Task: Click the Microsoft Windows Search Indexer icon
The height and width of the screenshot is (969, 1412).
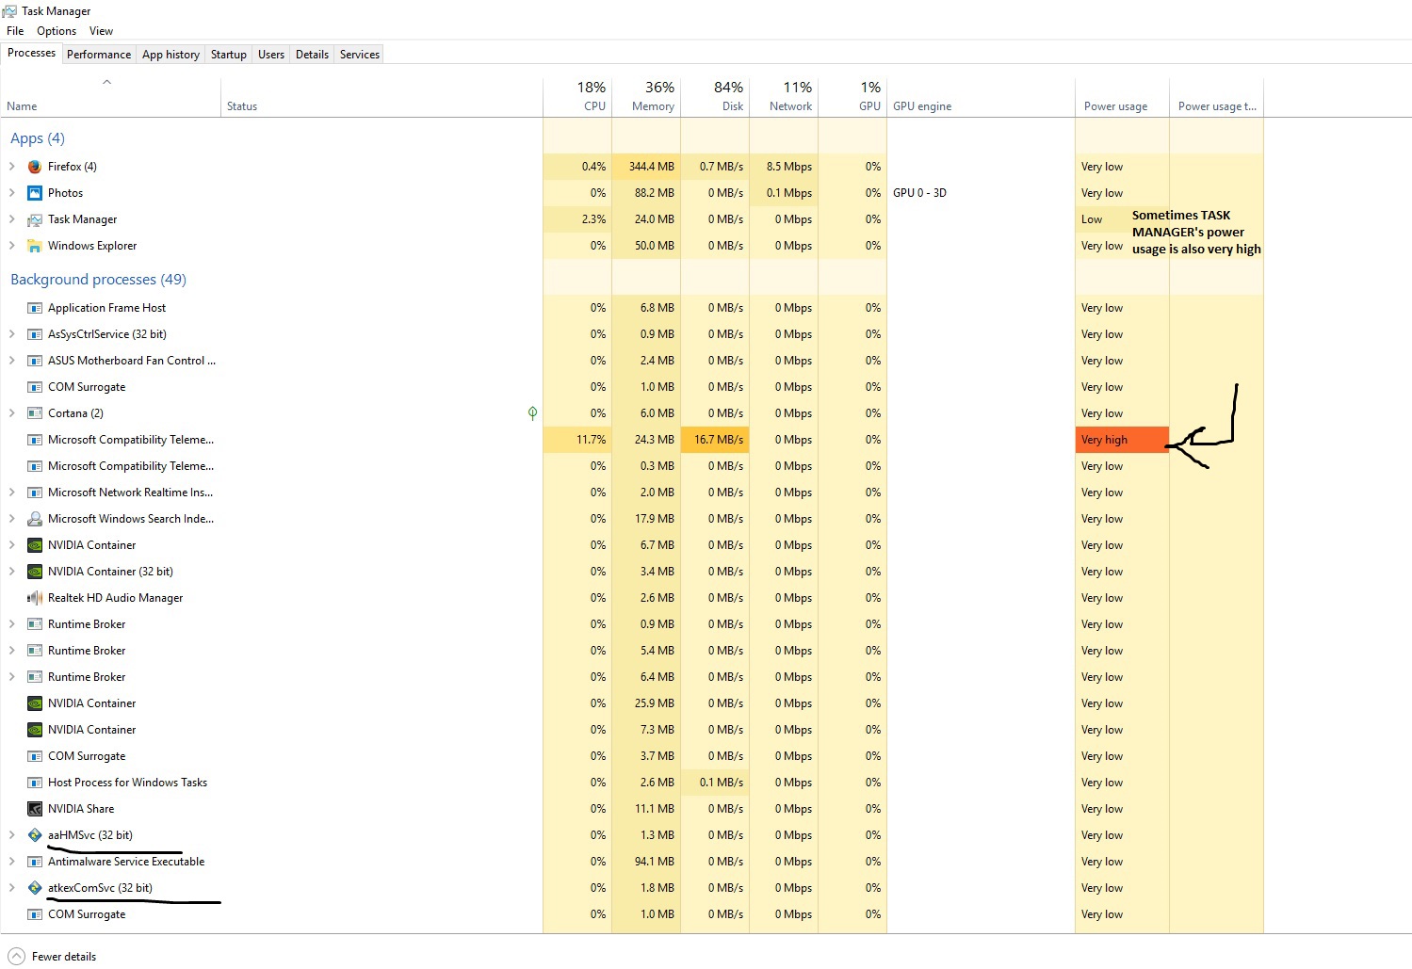Action: 35,519
